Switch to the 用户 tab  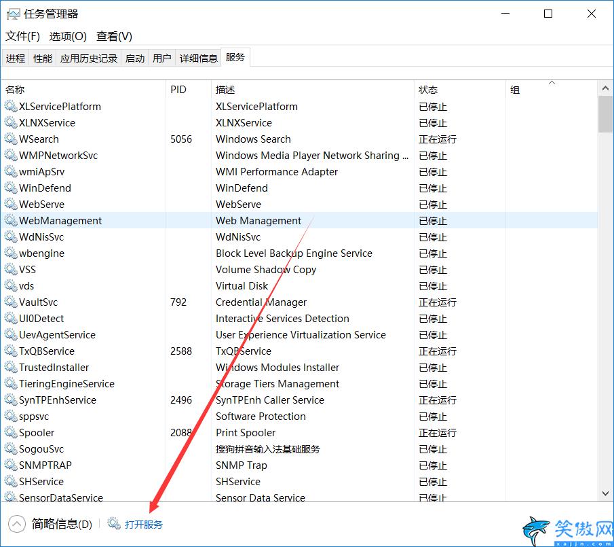coord(161,58)
